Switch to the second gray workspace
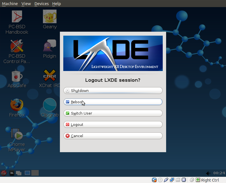 pyautogui.click(x=35, y=173)
